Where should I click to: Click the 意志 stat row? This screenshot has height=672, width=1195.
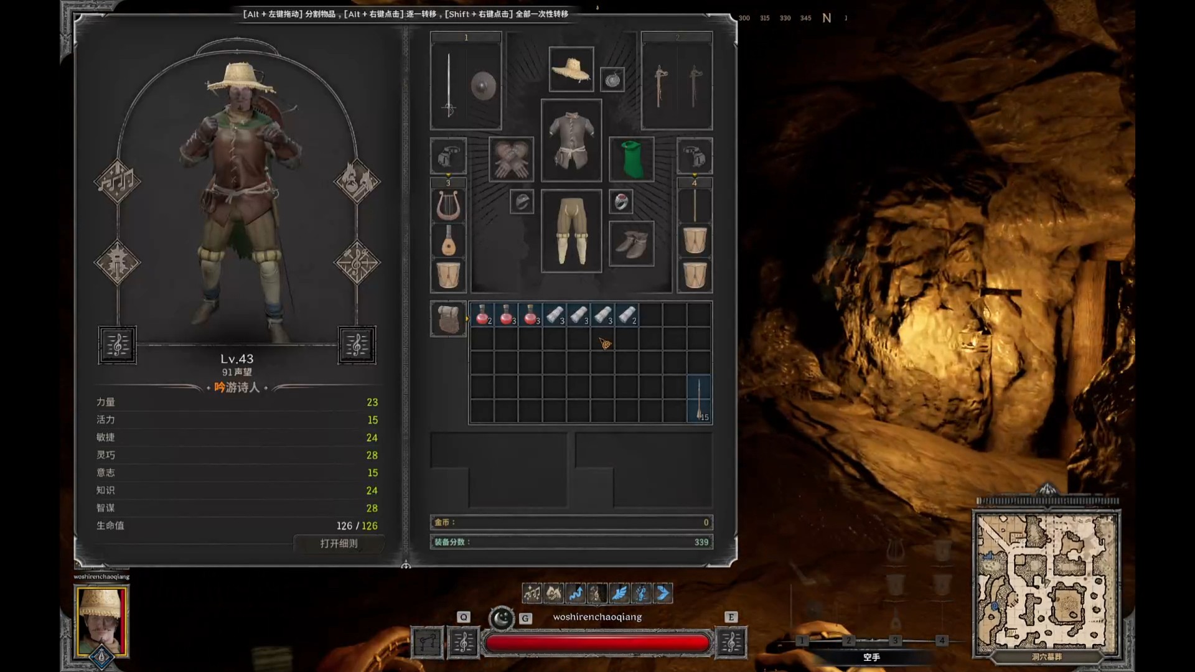tap(237, 473)
